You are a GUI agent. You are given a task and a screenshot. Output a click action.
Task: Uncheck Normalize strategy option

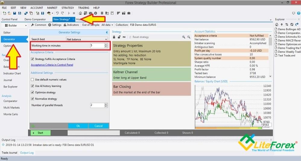pyautogui.click(x=32, y=99)
